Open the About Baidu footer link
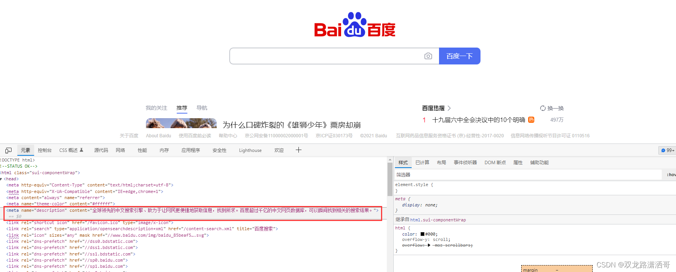Viewport: 676px width, 272px height. (x=158, y=136)
